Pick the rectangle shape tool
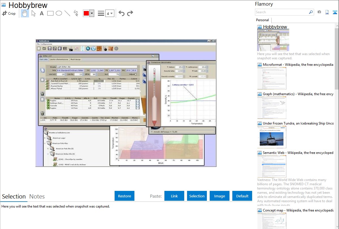This screenshot has width=339, height=229. 50,13
